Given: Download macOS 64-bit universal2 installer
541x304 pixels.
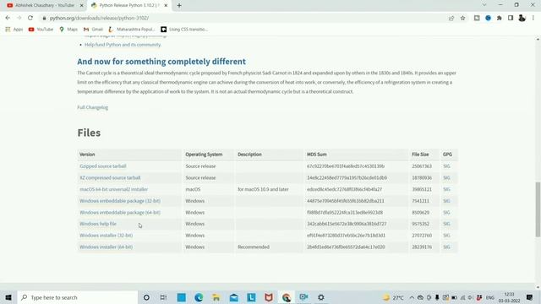Looking at the screenshot, I should coord(114,189).
